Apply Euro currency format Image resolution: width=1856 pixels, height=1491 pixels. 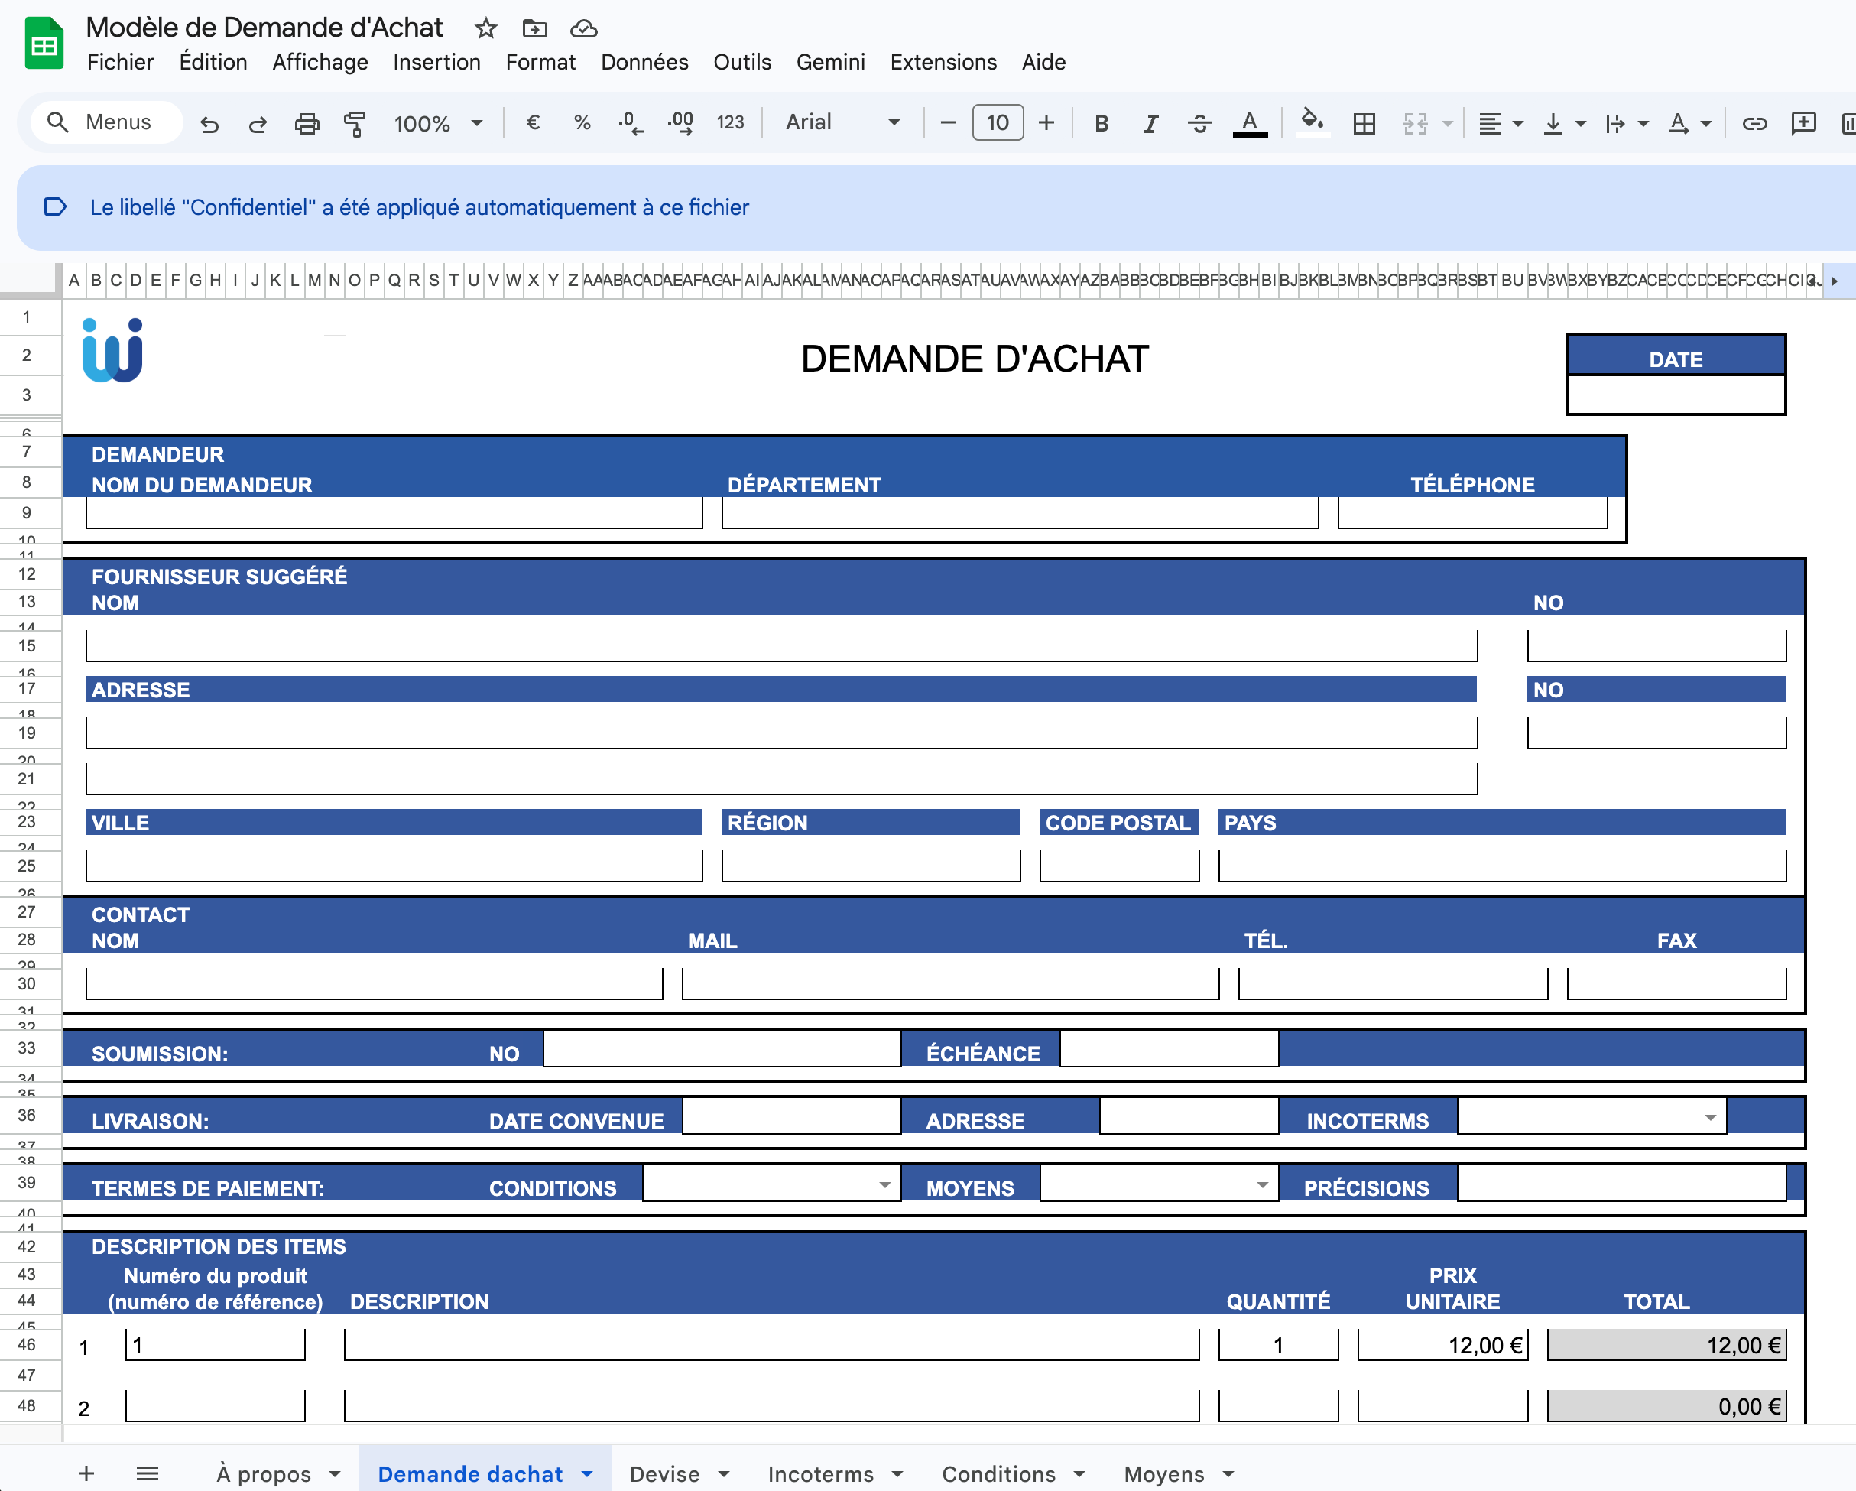pyautogui.click(x=533, y=122)
